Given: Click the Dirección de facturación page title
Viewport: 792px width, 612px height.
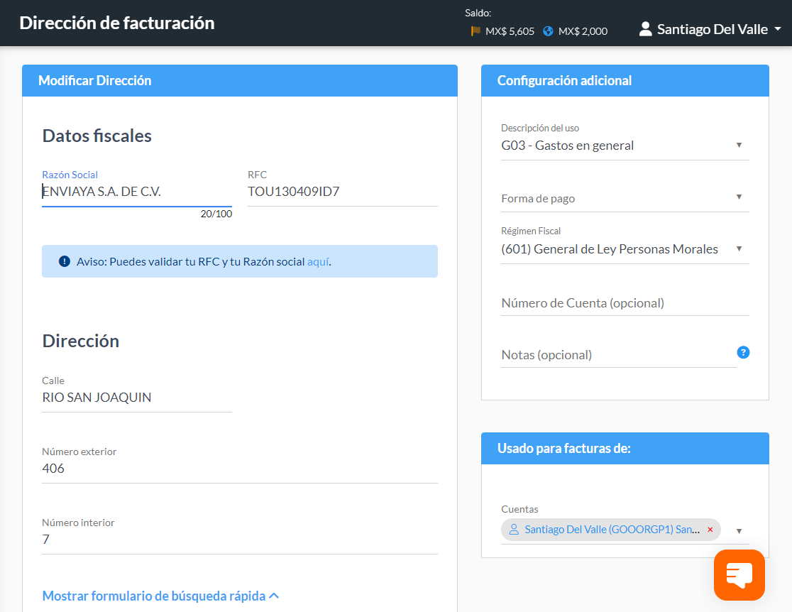Looking at the screenshot, I should (117, 23).
